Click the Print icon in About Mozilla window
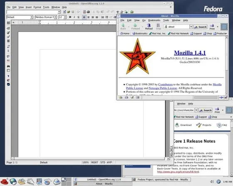 pos(212,27)
